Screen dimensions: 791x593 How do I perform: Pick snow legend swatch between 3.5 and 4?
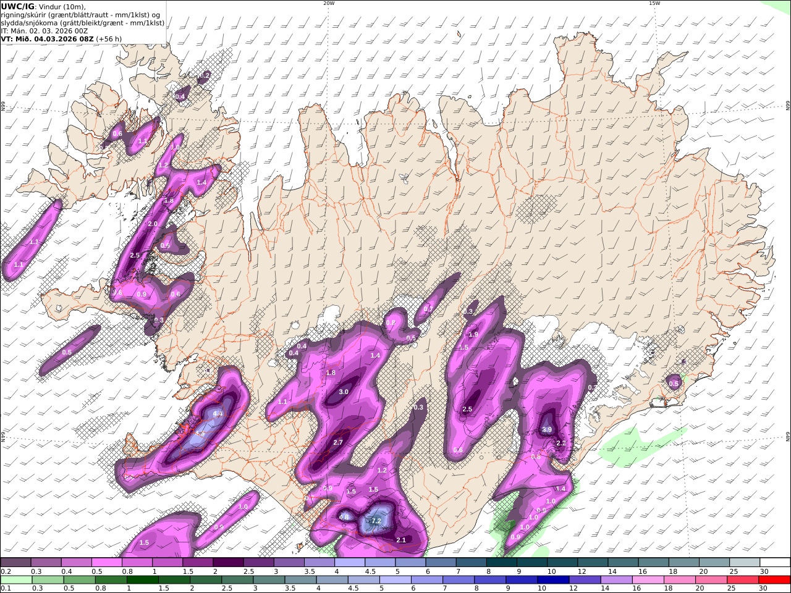tap(319, 562)
